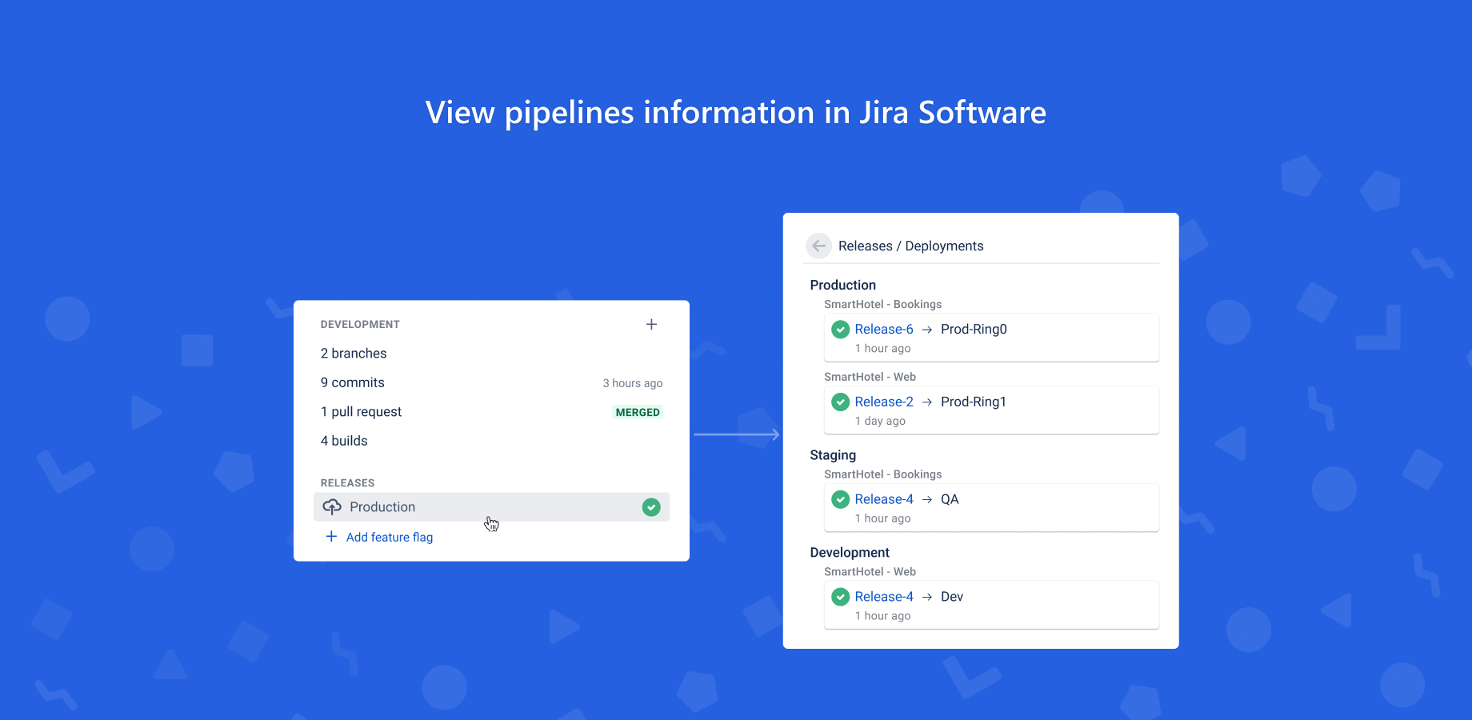Click the Dev environment name

952,597
